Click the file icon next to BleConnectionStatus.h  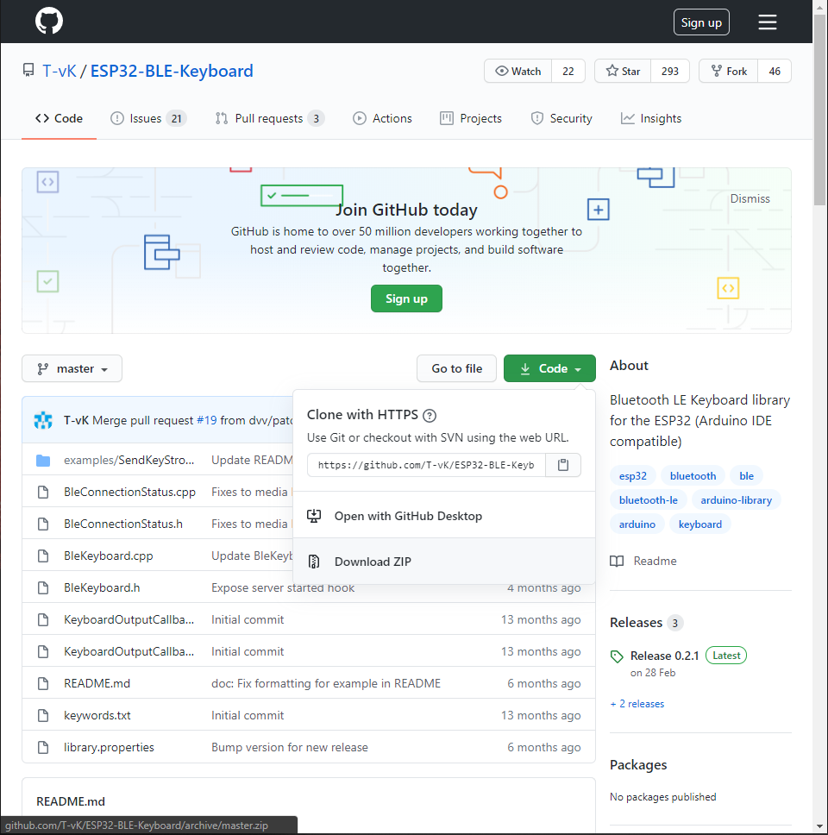point(43,524)
